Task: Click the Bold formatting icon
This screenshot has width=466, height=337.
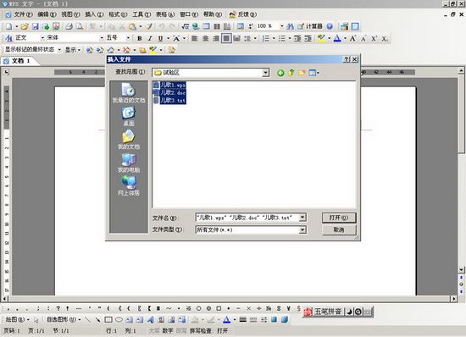Action: [x=140, y=38]
